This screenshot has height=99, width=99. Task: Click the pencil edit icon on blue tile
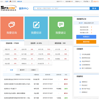tap(36, 25)
